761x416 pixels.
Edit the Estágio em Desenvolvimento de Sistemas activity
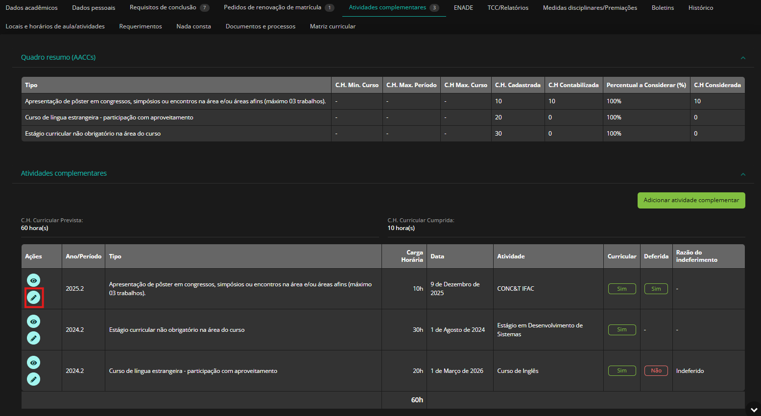point(33,338)
